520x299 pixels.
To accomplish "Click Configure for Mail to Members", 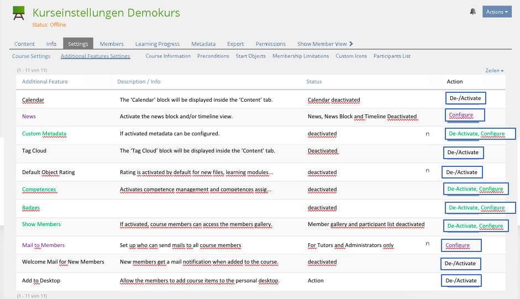I will pyautogui.click(x=458, y=245).
